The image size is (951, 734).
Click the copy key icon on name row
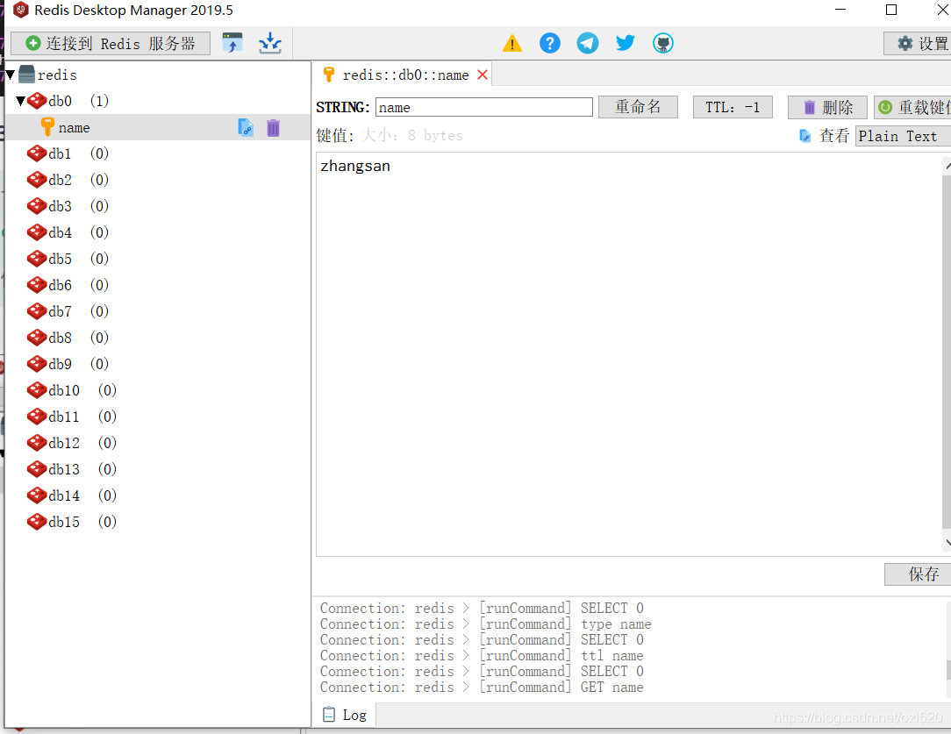[246, 127]
